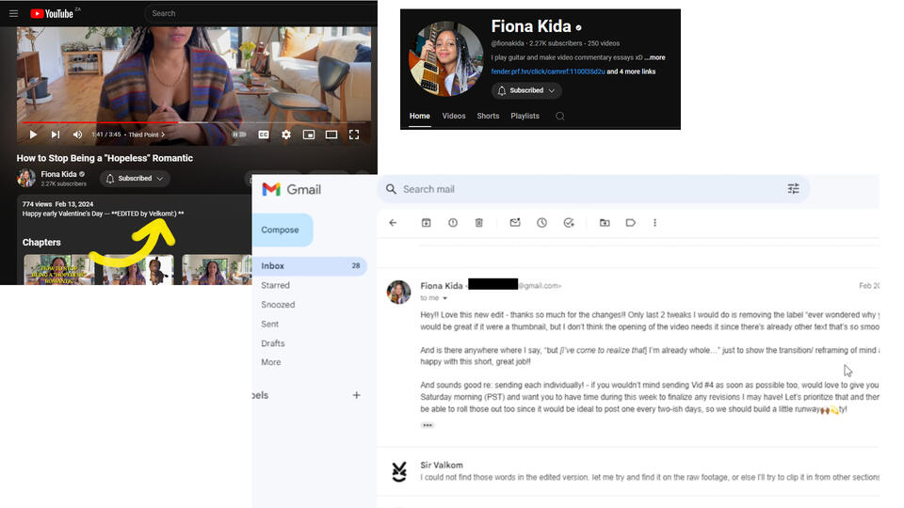Viewport: 904px width, 508px height.
Task: Go to YouTube home via logo
Action: 52,13
